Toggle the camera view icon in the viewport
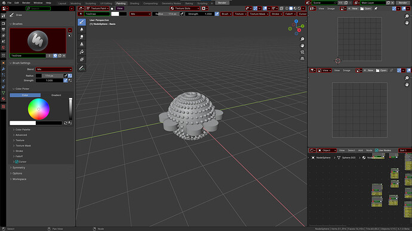Image resolution: width=412 pixels, height=231 pixels. click(302, 52)
